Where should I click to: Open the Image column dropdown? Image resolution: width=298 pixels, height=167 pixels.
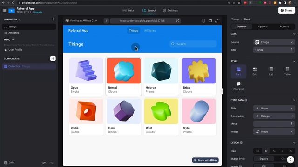click(x=274, y=131)
